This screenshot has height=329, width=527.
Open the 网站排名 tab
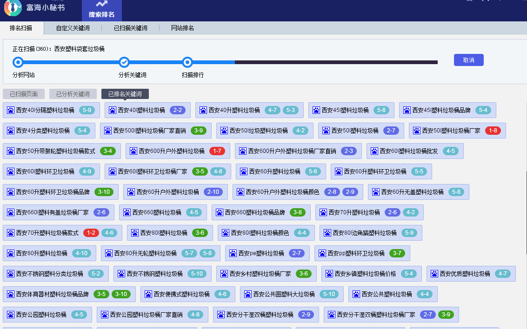click(x=182, y=28)
